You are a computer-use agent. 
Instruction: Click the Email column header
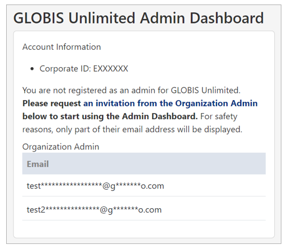coord(37,164)
